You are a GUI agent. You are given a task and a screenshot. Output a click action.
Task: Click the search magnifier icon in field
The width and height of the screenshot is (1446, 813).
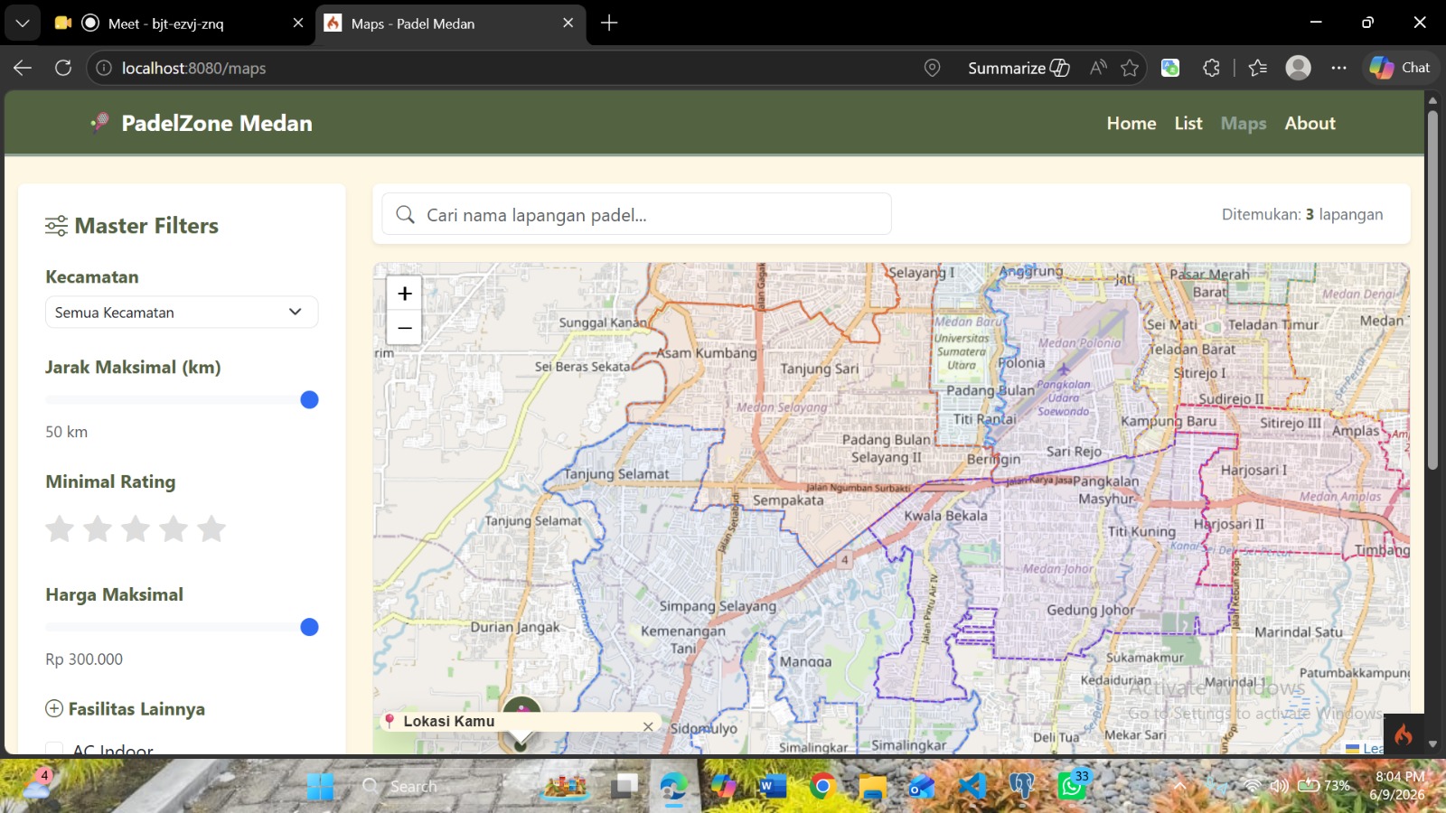pyautogui.click(x=406, y=214)
